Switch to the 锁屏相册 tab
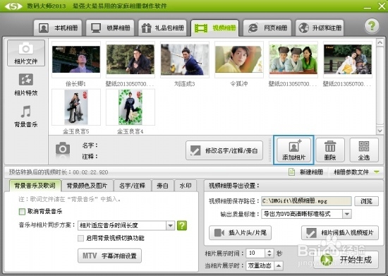 tap(110, 28)
